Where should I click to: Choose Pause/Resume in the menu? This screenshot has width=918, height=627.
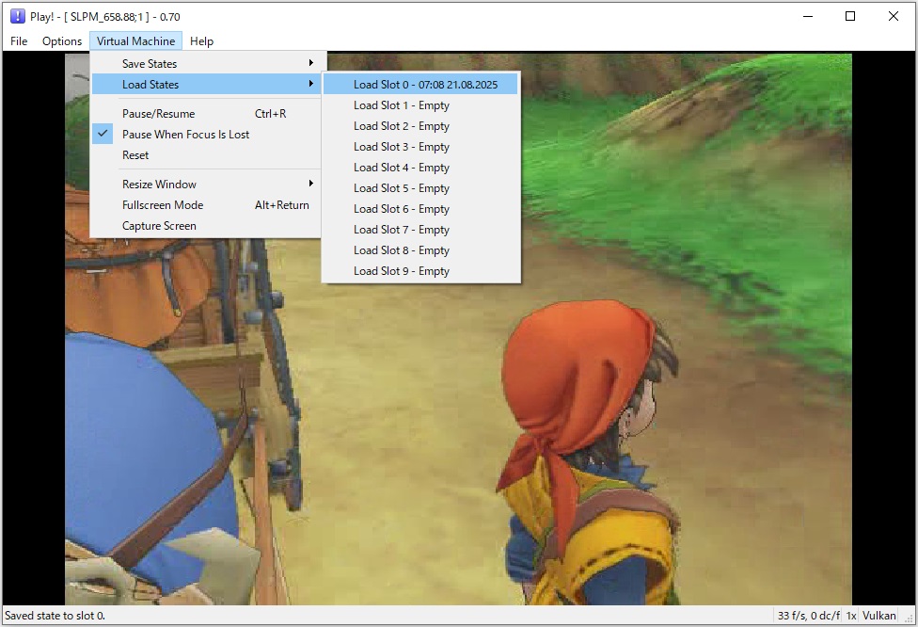click(206, 114)
